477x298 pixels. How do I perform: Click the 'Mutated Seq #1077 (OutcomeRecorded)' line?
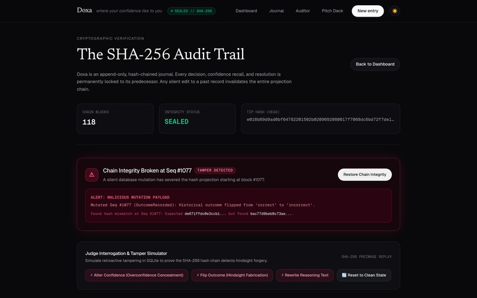(x=202, y=205)
